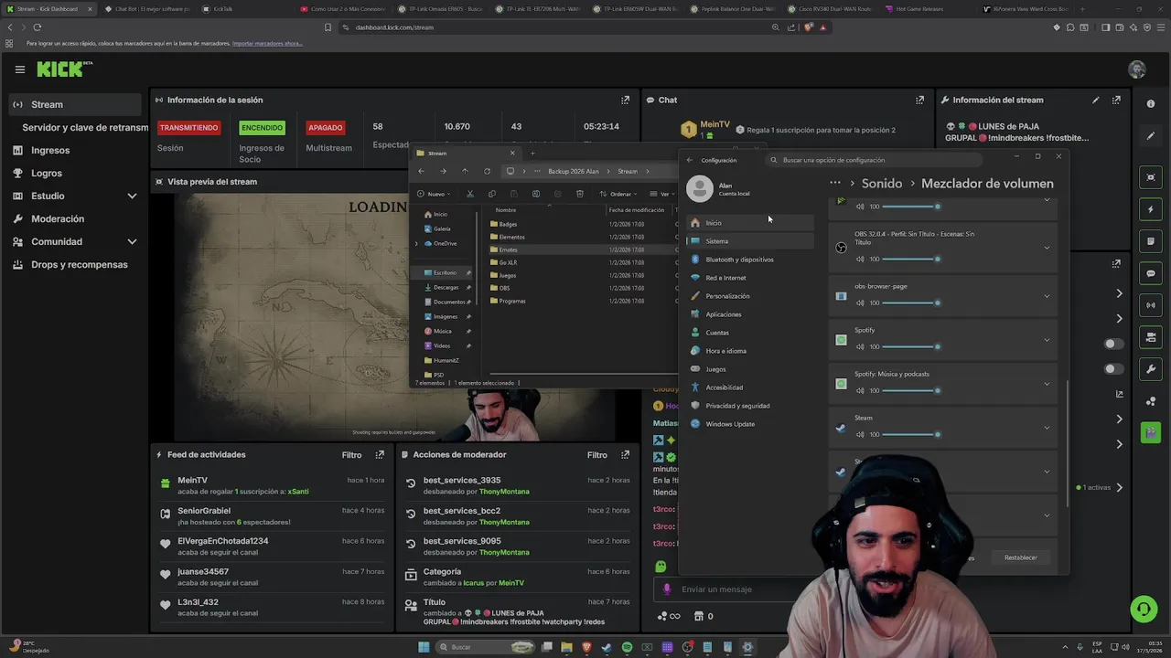1171x658 pixels.
Task: Click the copy icon in File Explorer
Action: (492, 194)
